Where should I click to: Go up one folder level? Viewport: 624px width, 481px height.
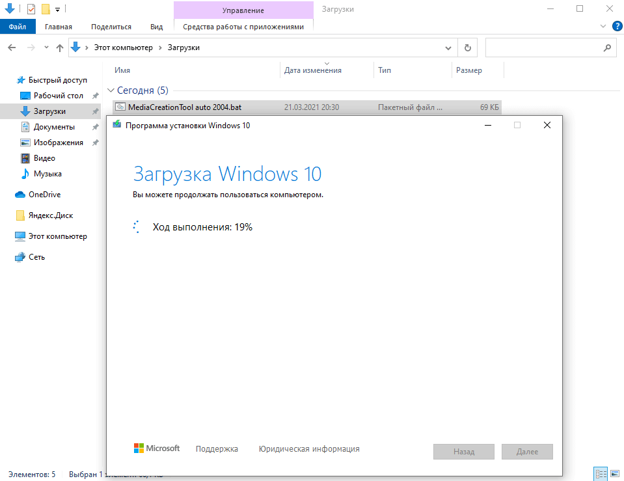tap(60, 48)
